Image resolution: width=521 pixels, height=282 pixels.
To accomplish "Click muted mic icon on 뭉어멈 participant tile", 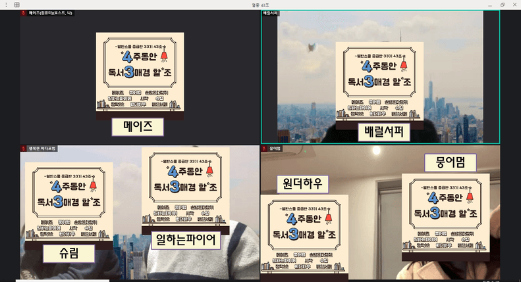I will (264, 149).
